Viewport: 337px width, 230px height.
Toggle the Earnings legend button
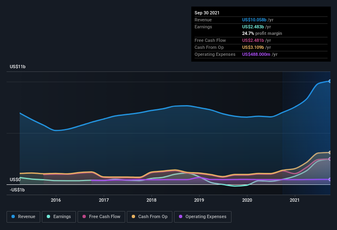pyautogui.click(x=59, y=217)
